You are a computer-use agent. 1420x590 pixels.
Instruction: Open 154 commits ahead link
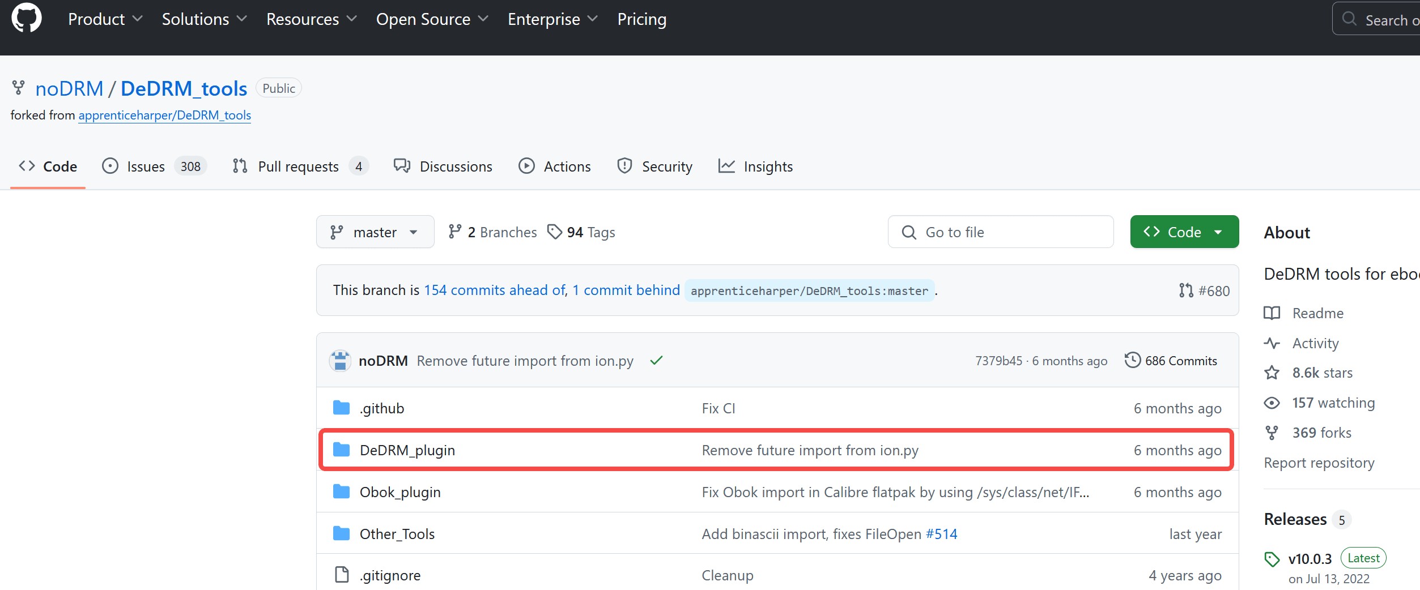coord(495,290)
